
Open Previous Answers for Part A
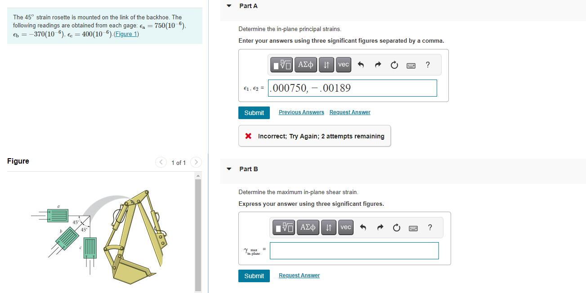[301, 112]
